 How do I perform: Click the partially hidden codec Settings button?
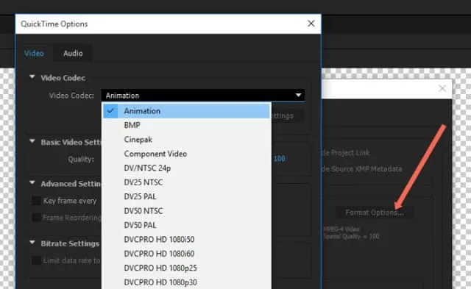click(287, 116)
